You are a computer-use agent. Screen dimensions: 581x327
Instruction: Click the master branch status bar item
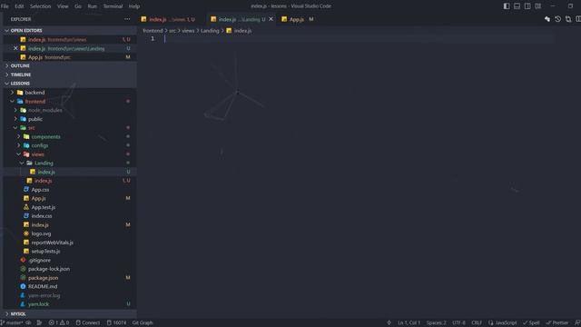click(13, 322)
